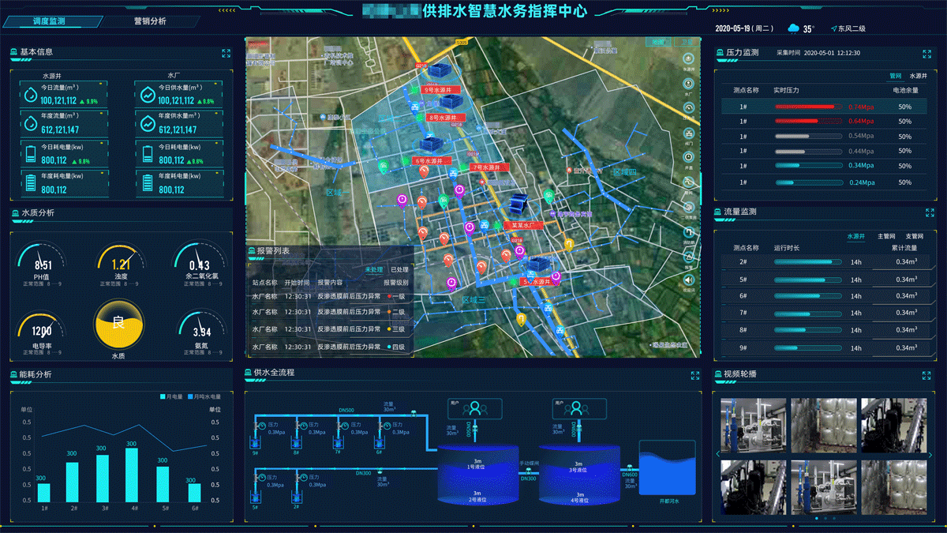Image resolution: width=947 pixels, height=533 pixels.
Task: Toggle the 水厂 layer icon on map
Action: 688,84
